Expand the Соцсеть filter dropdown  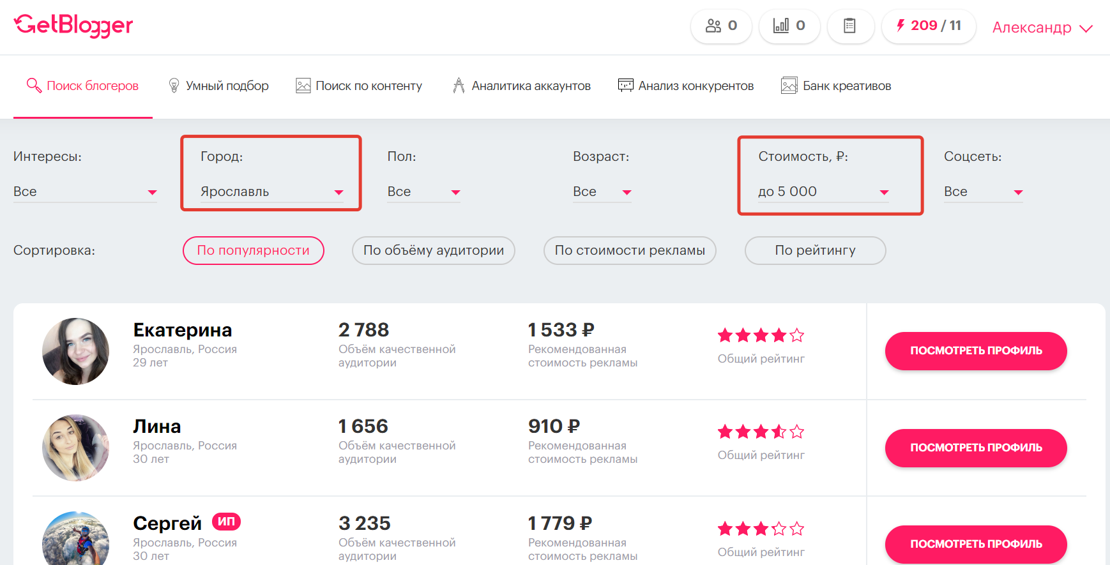pos(984,192)
